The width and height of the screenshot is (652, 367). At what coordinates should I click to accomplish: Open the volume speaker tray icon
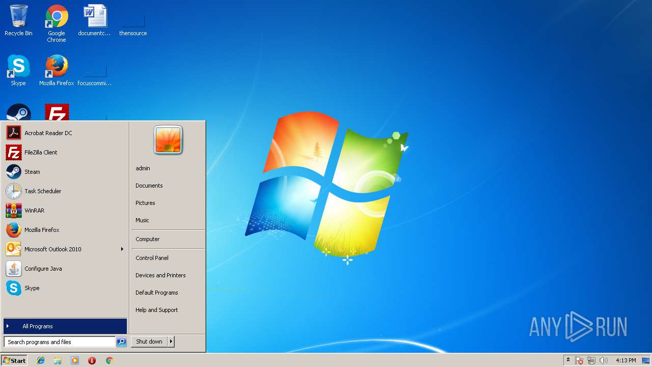[x=604, y=360]
